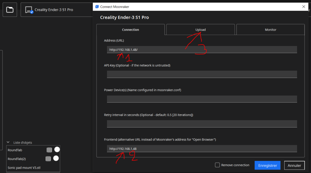
Task: Click the mesh type icon for RoundTab(2)
Action: 48,159
